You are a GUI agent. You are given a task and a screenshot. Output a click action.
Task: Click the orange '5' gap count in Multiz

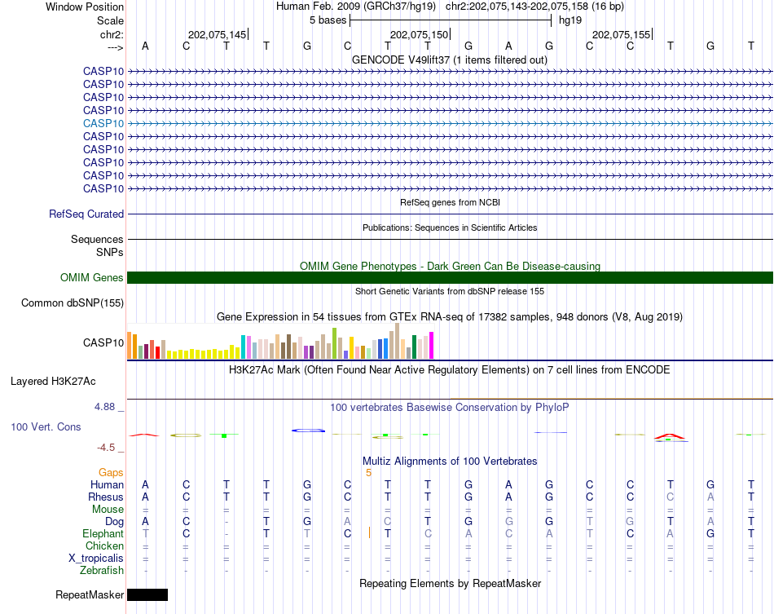tap(368, 473)
